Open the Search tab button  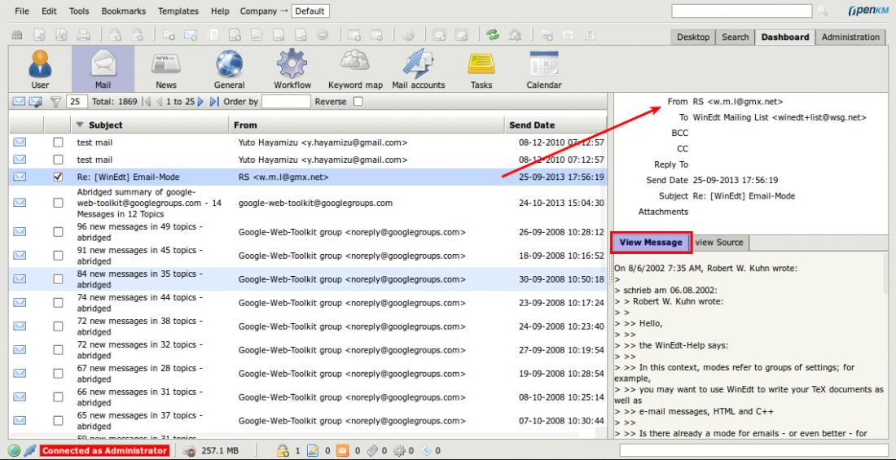(x=736, y=37)
